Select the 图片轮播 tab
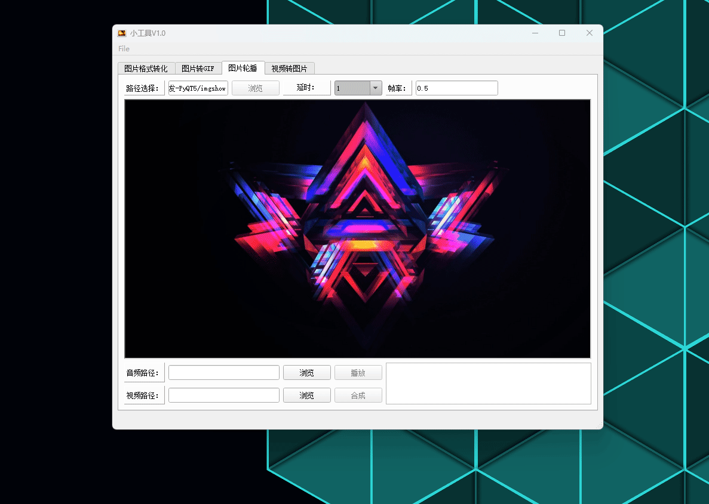Screen dimensions: 709x504 243,68
